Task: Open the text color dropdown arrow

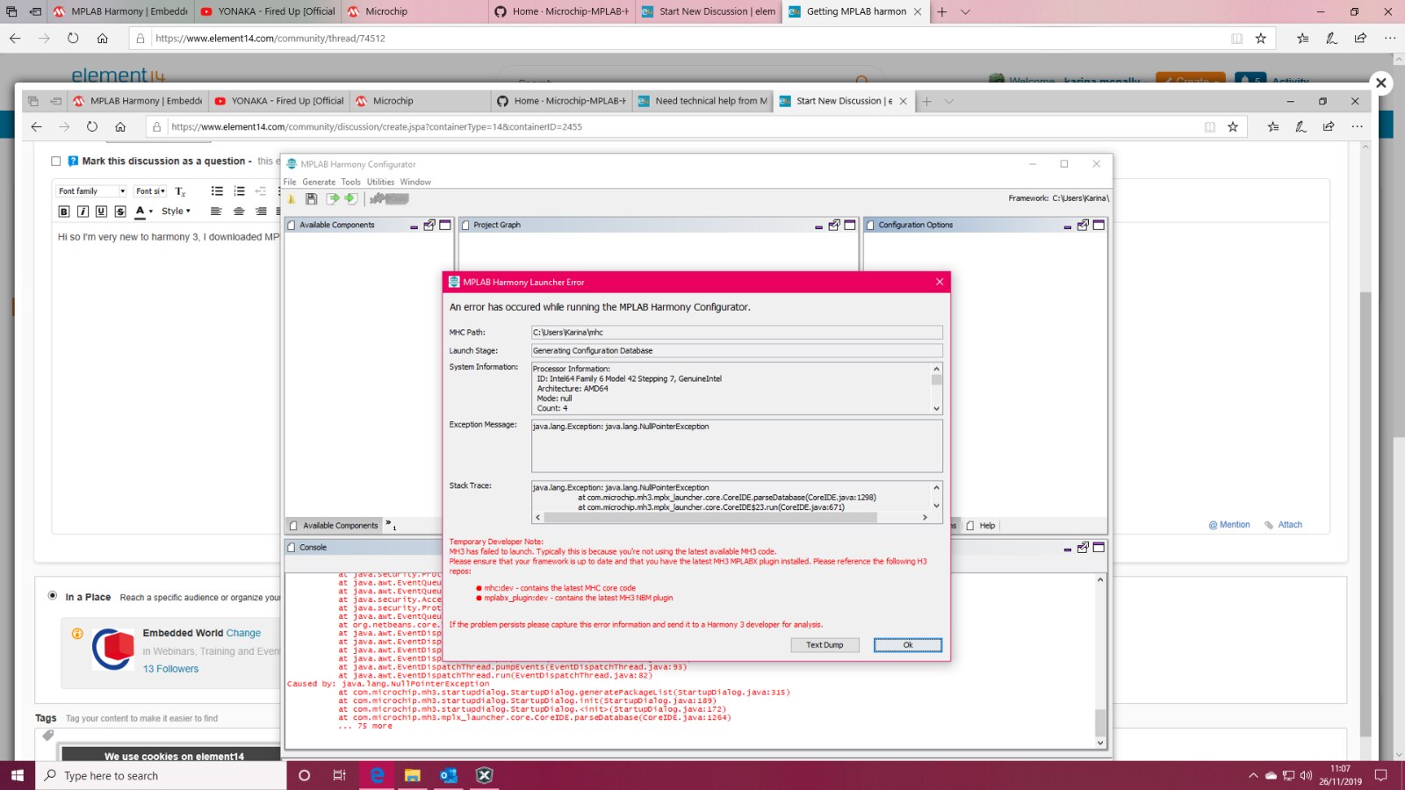Action: tap(151, 212)
